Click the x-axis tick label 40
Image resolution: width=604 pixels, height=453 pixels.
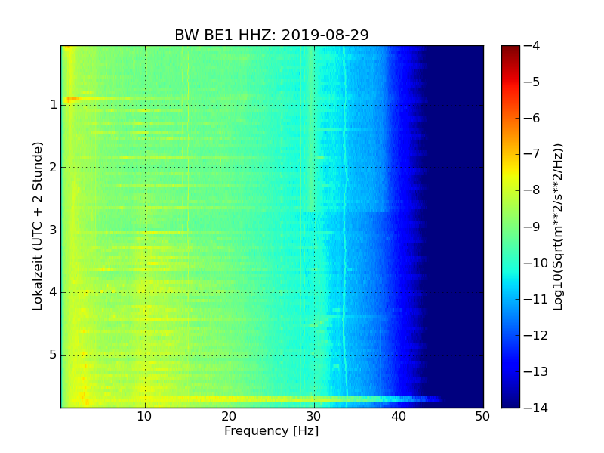[399, 417]
